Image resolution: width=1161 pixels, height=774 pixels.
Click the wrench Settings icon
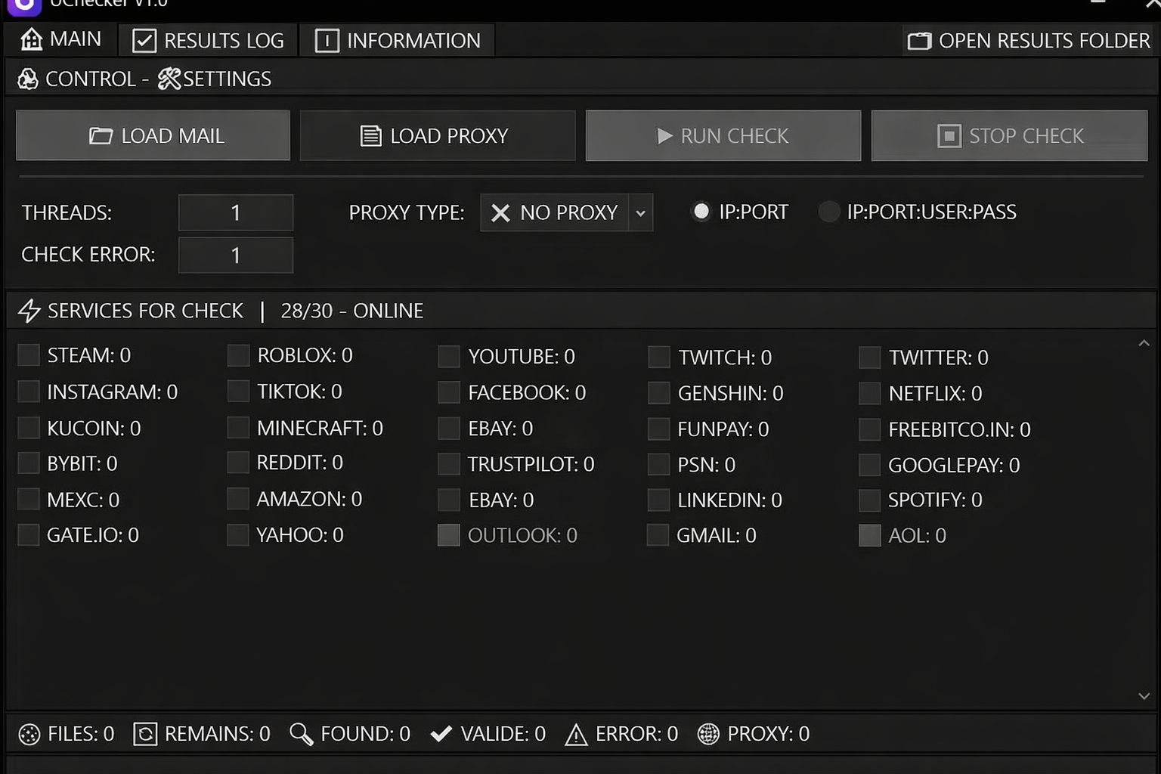tap(169, 79)
